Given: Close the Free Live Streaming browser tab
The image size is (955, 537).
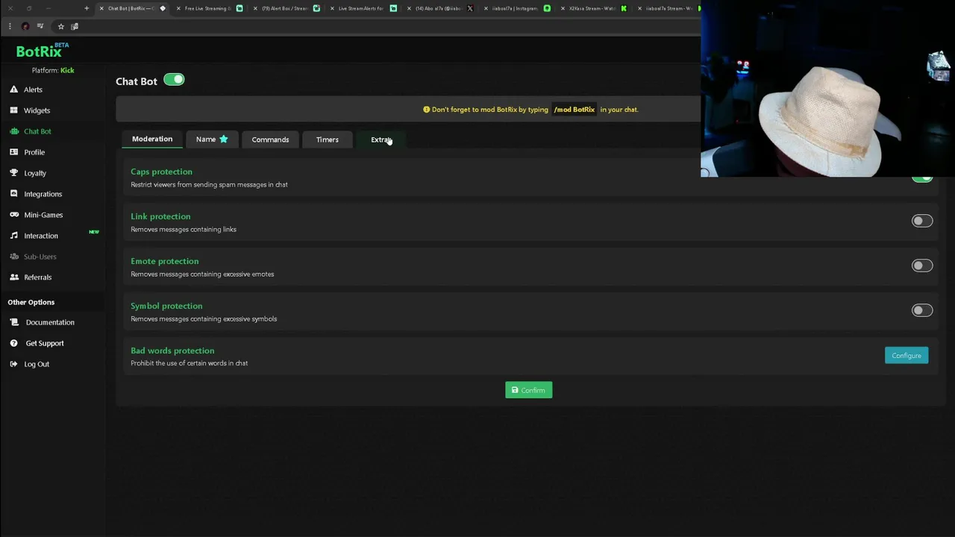Looking at the screenshot, I should point(178,8).
